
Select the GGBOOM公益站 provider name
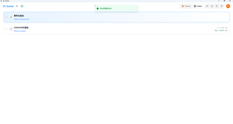21,28
